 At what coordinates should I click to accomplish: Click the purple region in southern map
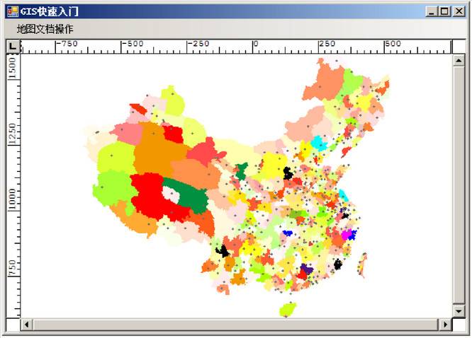(x=306, y=268)
